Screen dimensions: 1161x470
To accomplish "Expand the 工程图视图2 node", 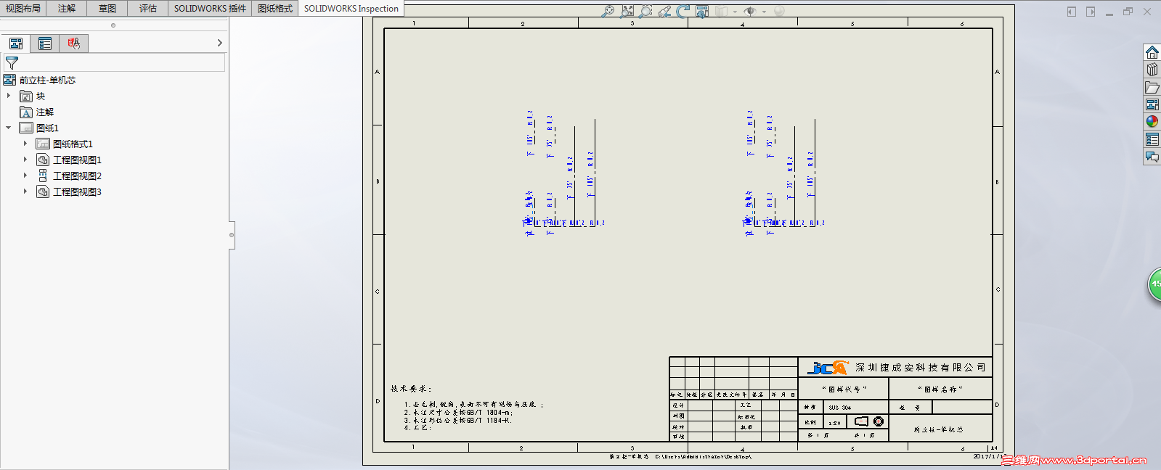I will coord(25,176).
